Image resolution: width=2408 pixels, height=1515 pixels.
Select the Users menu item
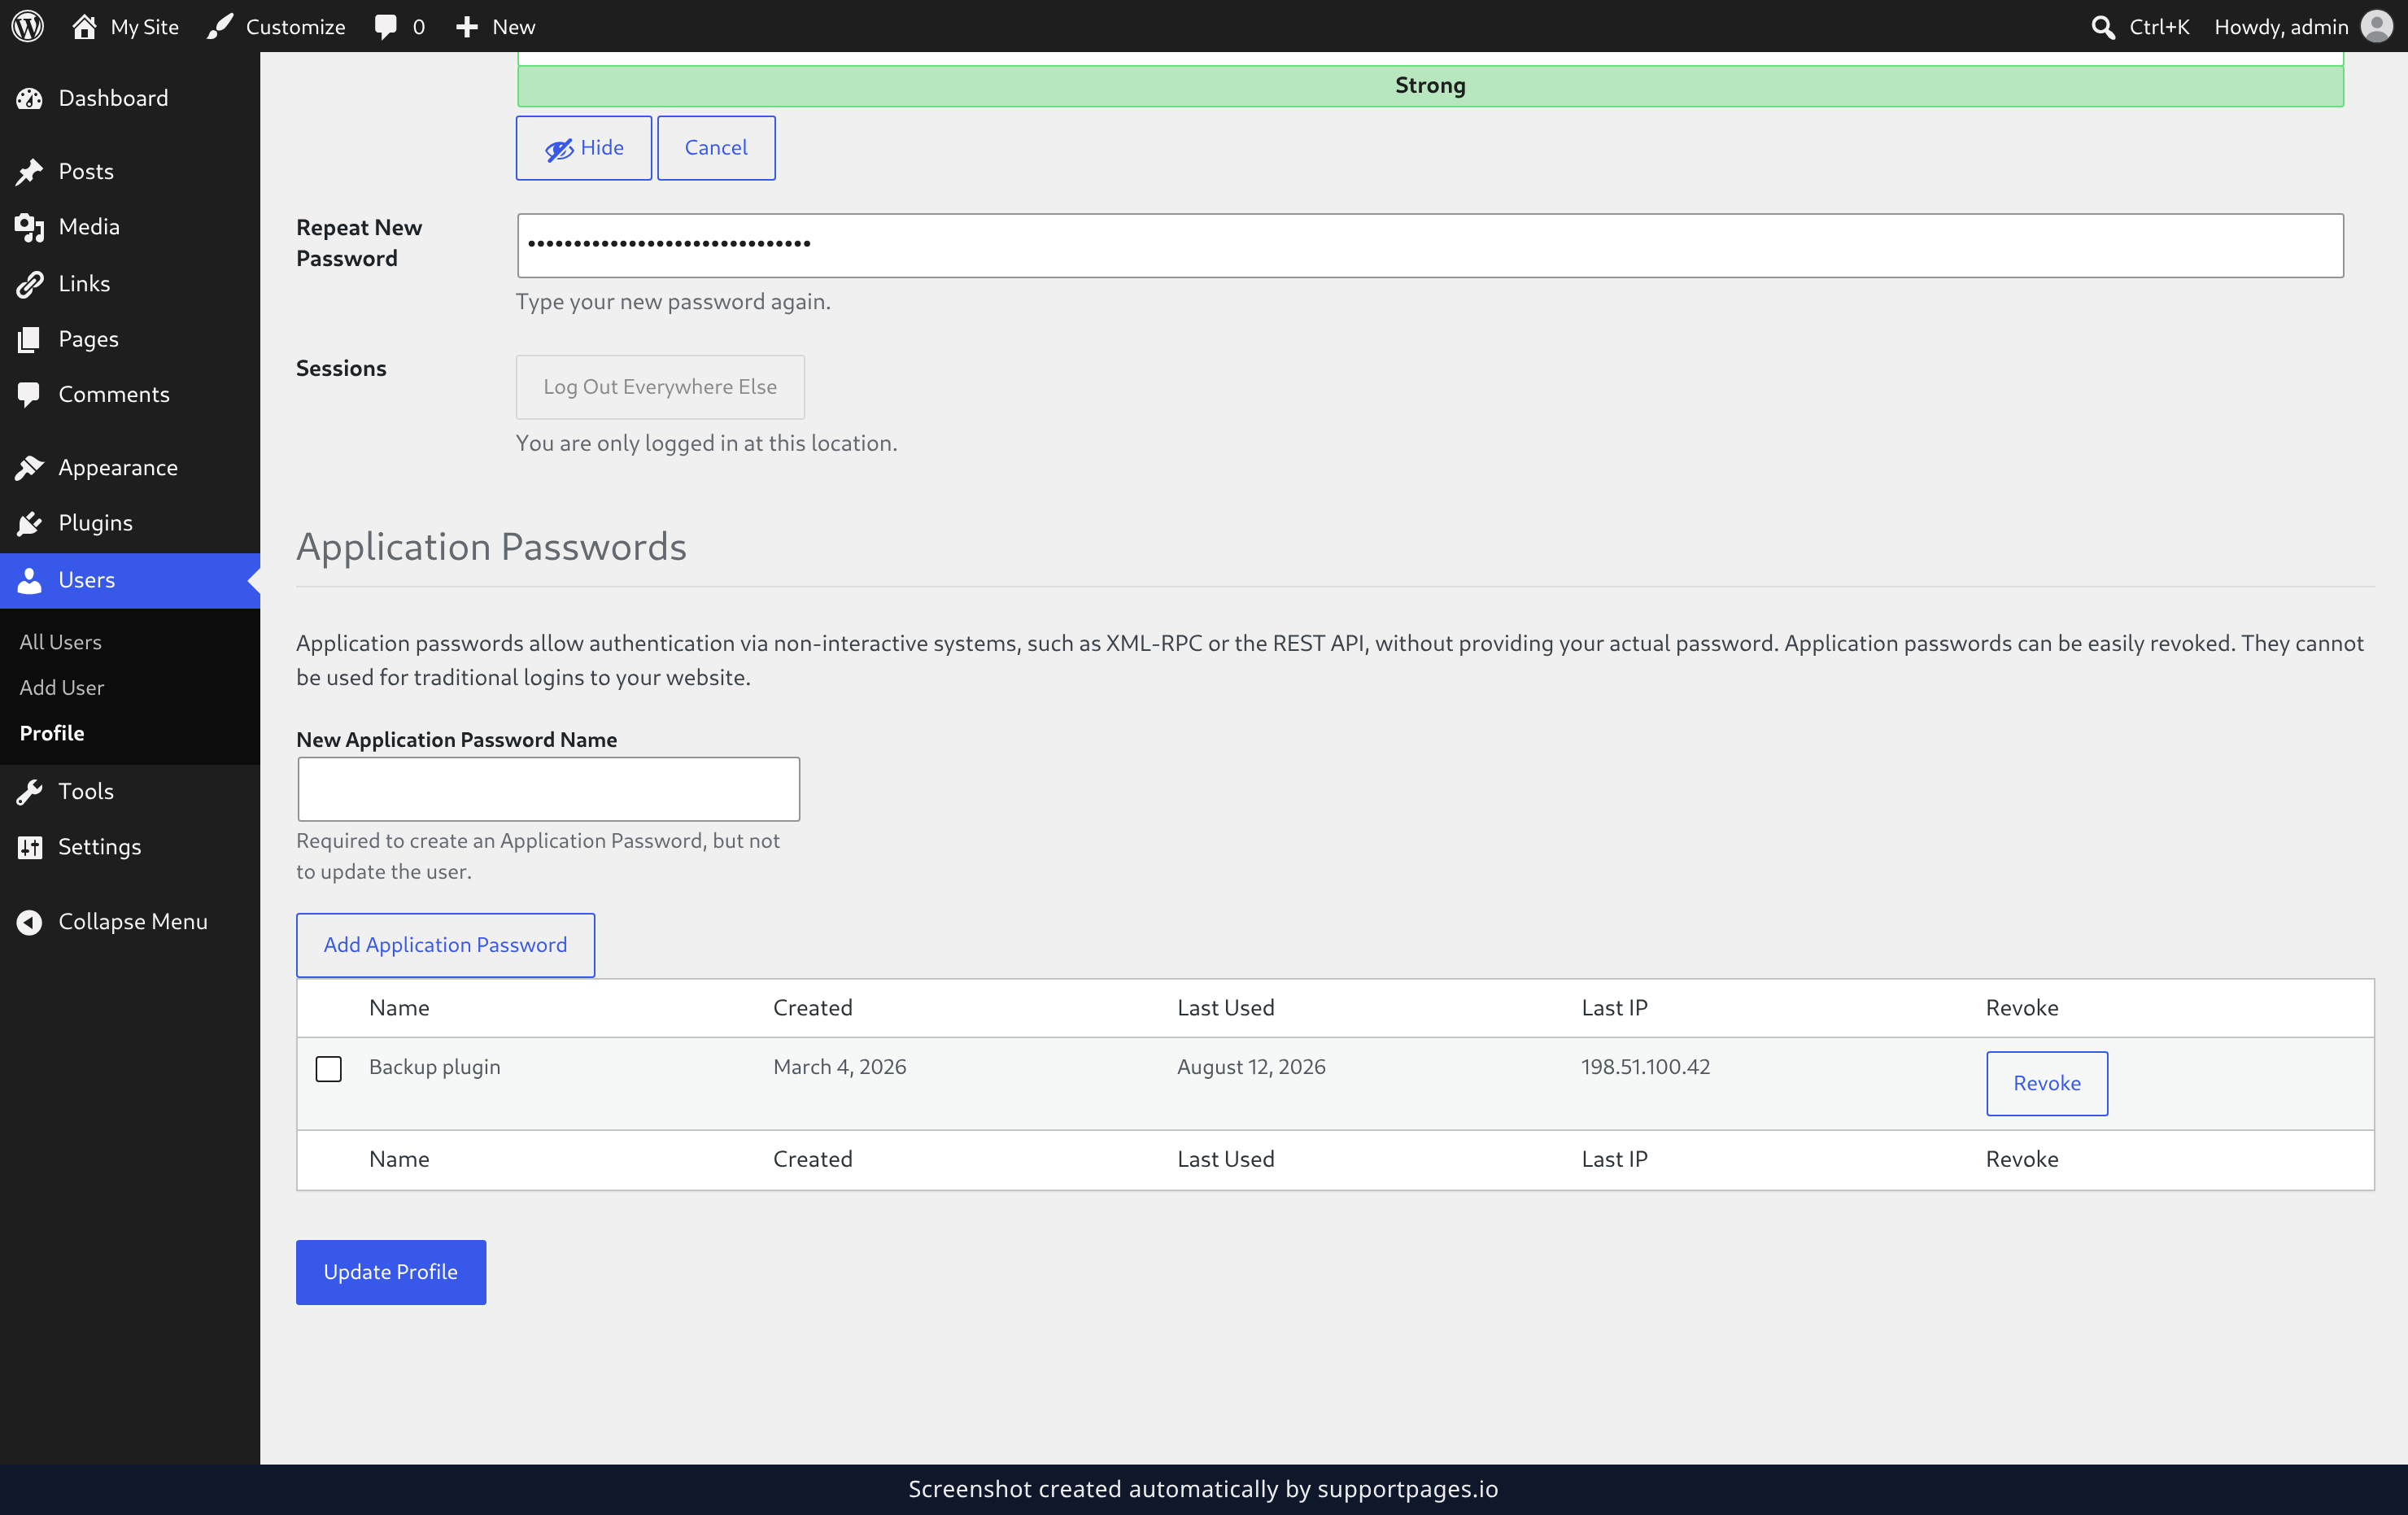point(130,580)
